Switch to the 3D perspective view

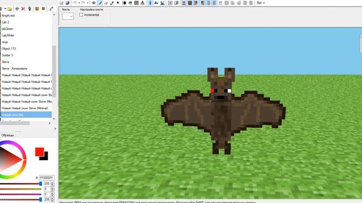[150, 3]
